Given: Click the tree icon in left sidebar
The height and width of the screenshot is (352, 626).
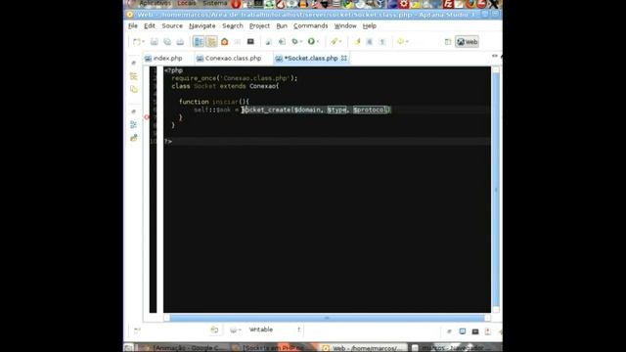Looking at the screenshot, I should point(134,76).
